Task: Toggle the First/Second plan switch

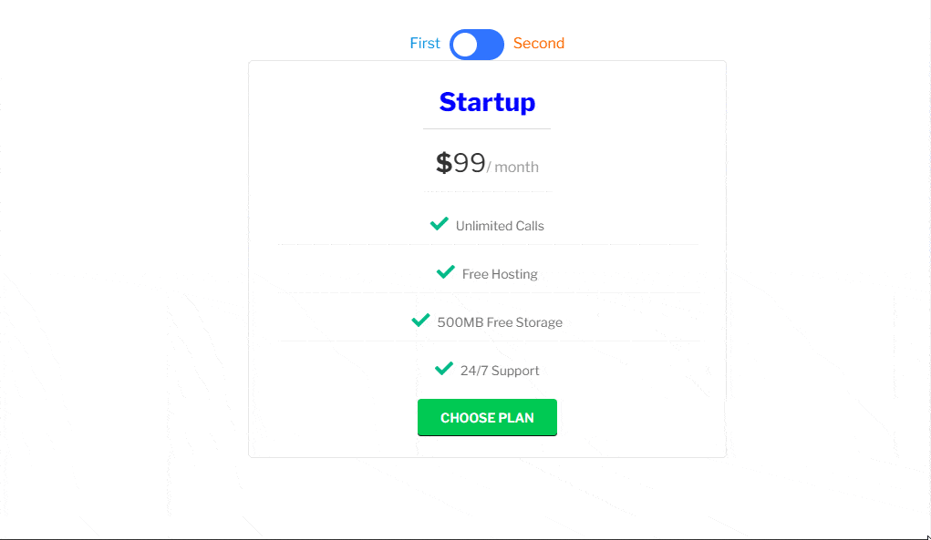Action: click(x=477, y=45)
